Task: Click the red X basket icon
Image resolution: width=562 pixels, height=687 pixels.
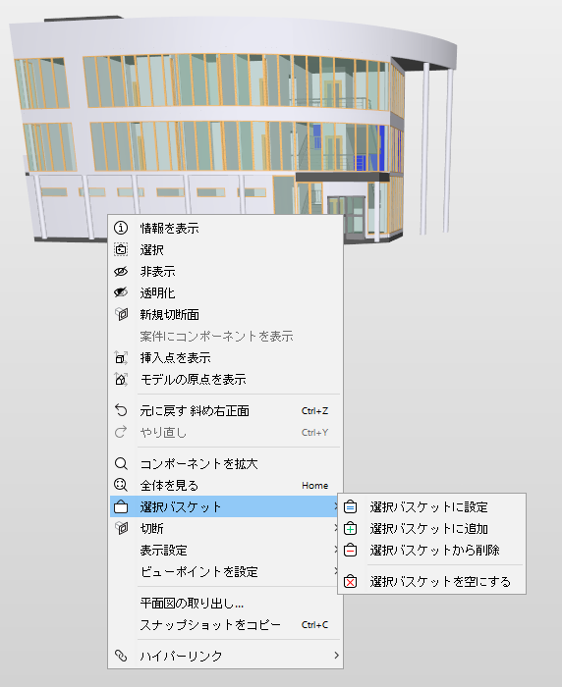Action: coord(350,581)
